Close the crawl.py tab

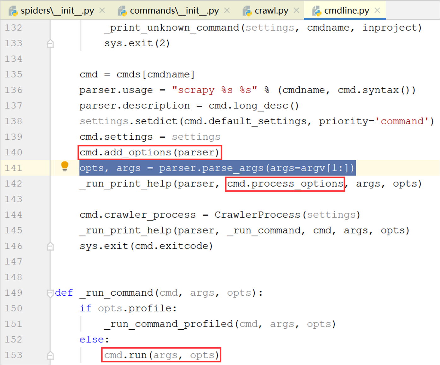pos(296,10)
